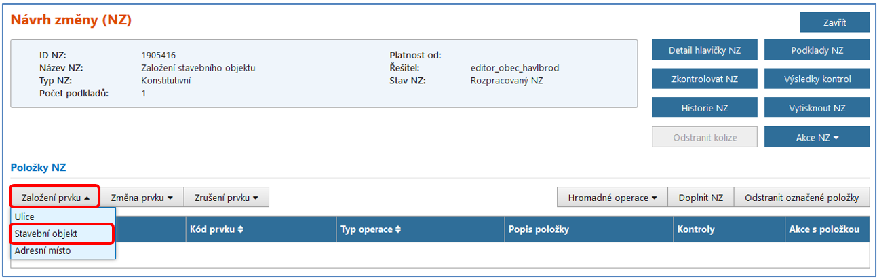Open Hromadné operace dropdown

(612, 198)
